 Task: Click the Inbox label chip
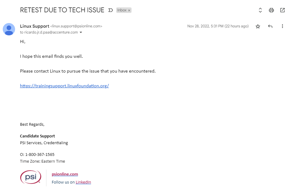[x=122, y=10]
